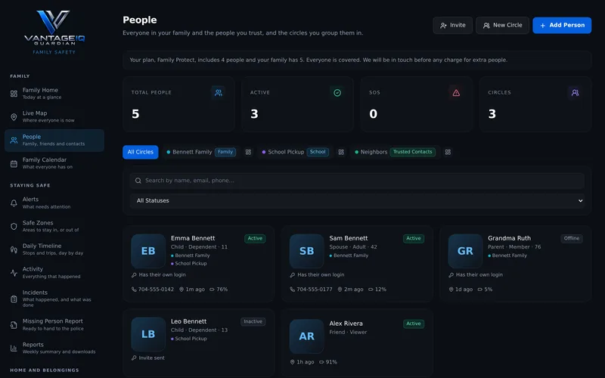Filter by School Pickup circle
Image resolution: width=605 pixels, height=378 pixels.
(x=295, y=152)
